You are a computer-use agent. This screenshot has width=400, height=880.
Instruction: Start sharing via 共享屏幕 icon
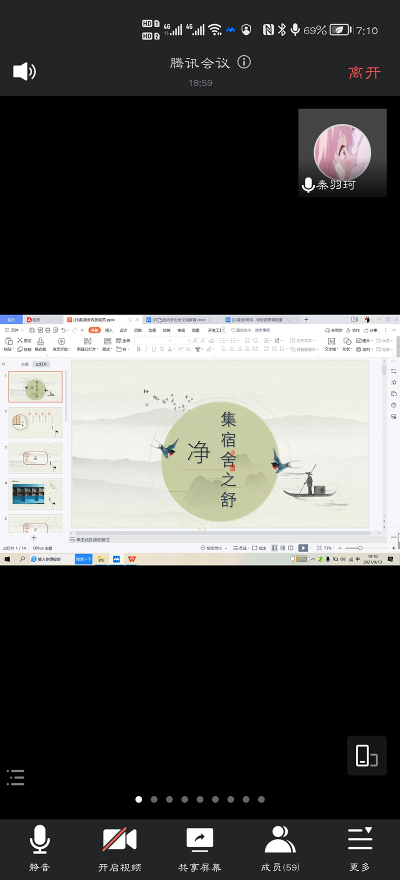pos(199,848)
